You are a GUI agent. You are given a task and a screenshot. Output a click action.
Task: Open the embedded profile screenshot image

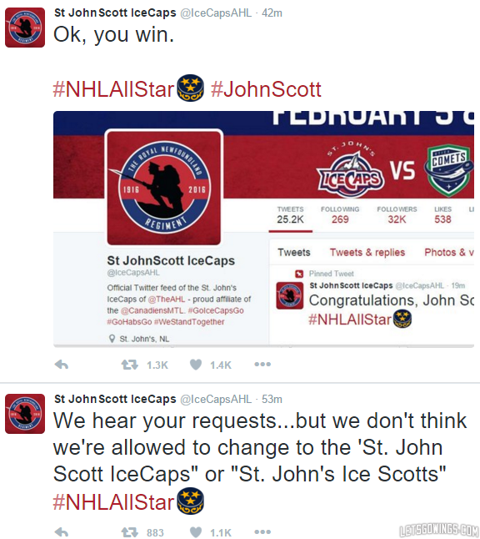263,229
